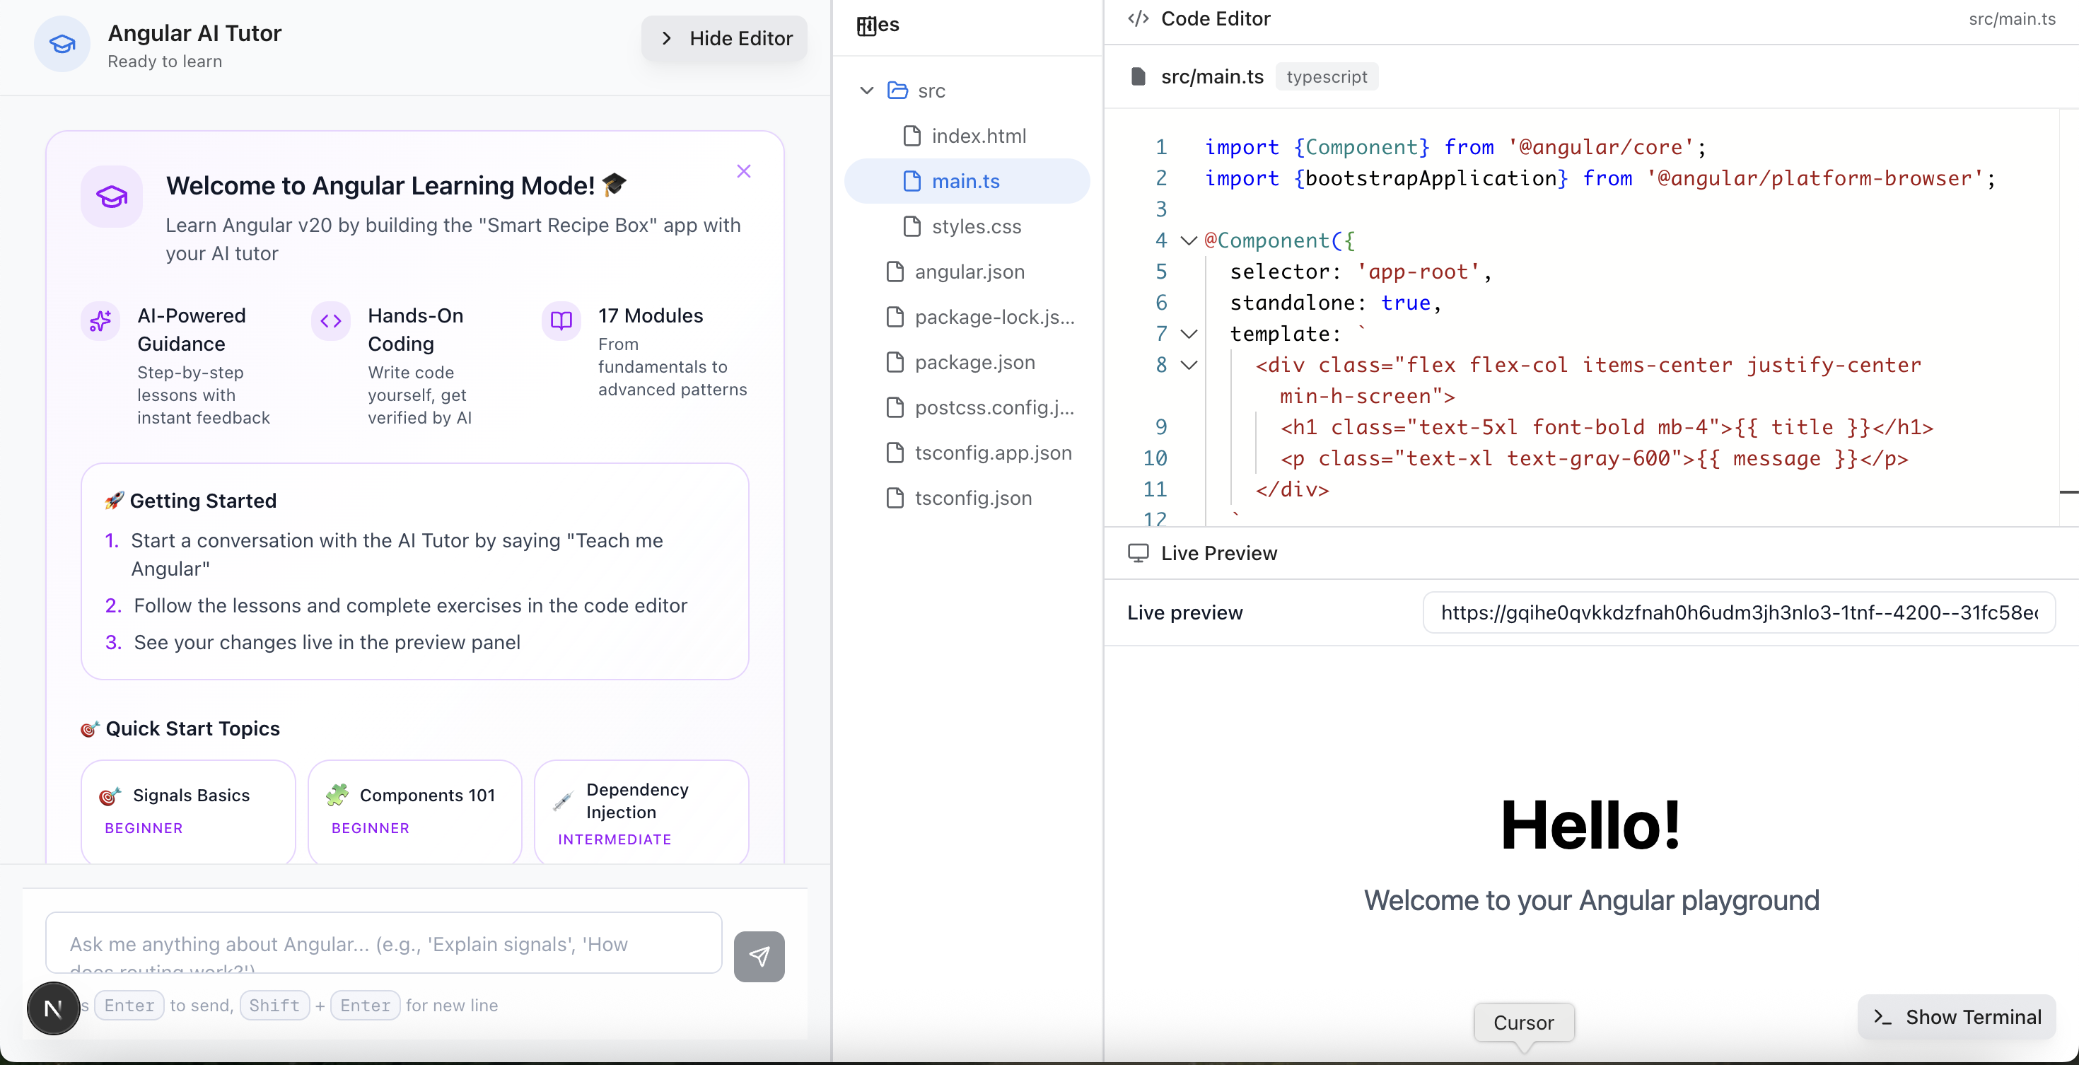Click the Hide Editor button
This screenshot has width=2079, height=1065.
[x=723, y=38]
